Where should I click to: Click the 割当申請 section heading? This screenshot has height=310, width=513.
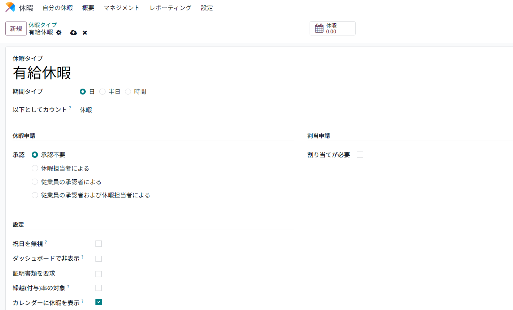pyautogui.click(x=319, y=136)
